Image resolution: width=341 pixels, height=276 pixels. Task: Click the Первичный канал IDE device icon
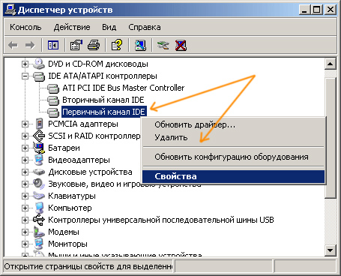click(x=53, y=112)
